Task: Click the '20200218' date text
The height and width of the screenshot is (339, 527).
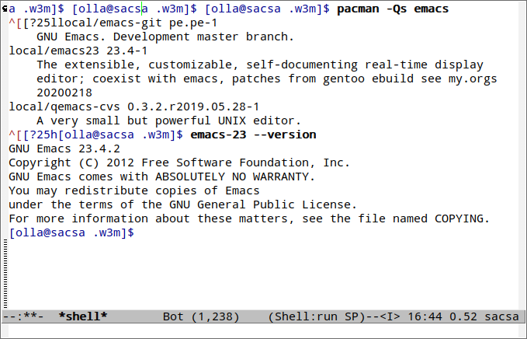Action: click(x=64, y=93)
